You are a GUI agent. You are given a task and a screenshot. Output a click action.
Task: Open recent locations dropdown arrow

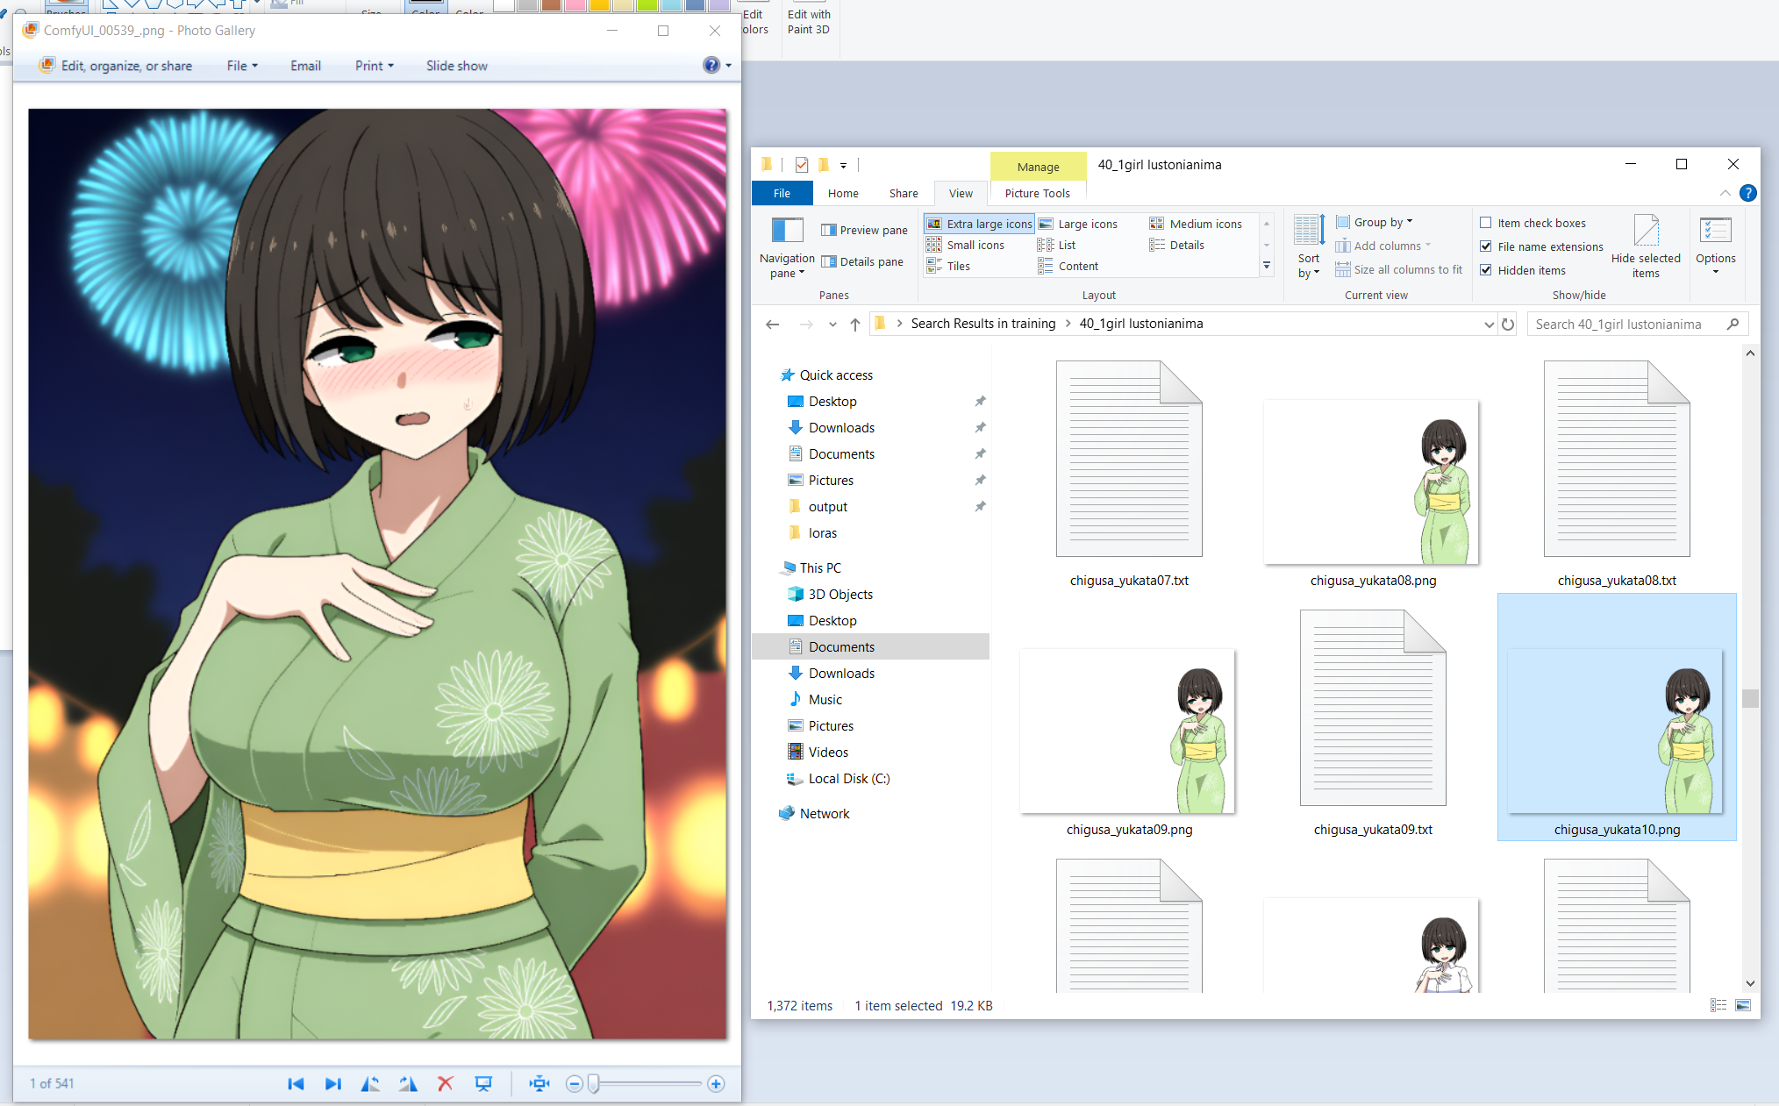(832, 324)
